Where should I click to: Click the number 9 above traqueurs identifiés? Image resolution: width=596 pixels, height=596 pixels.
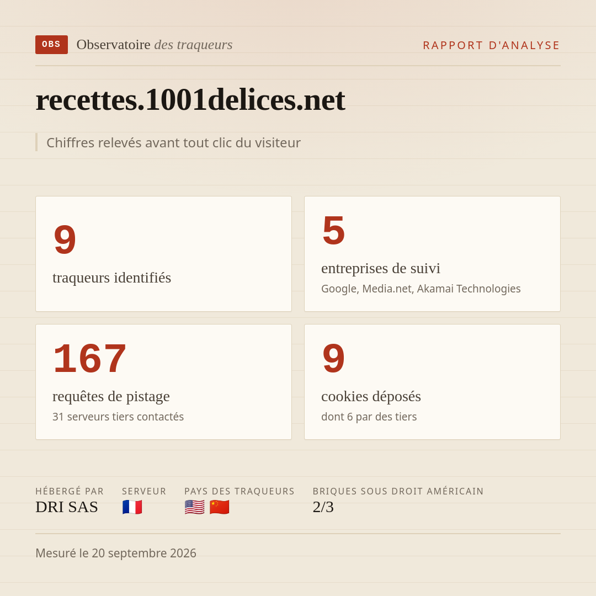pos(65,240)
